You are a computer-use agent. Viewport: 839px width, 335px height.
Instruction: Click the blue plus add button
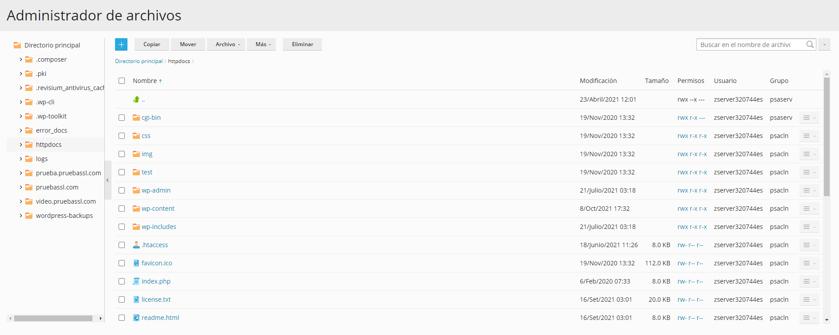tap(121, 44)
